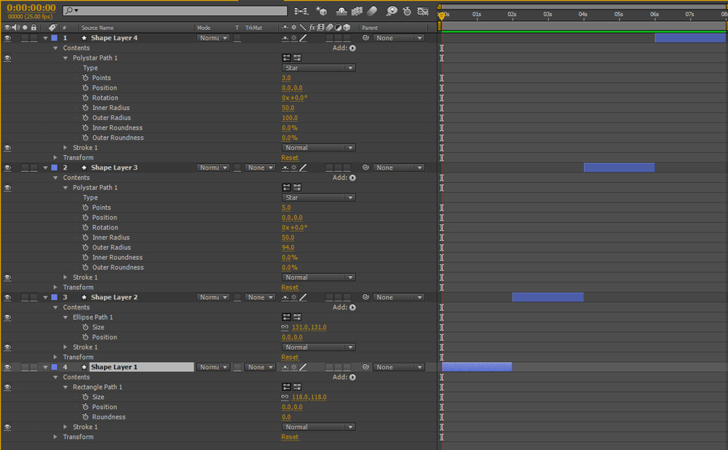Open Stroke 1 blend mode dropdown in Shape Layer 3
Image resolution: width=728 pixels, height=450 pixels.
[319, 277]
